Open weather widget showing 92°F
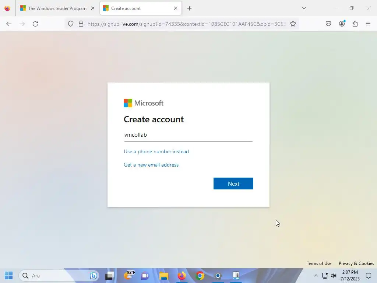377x283 pixels. [129, 275]
